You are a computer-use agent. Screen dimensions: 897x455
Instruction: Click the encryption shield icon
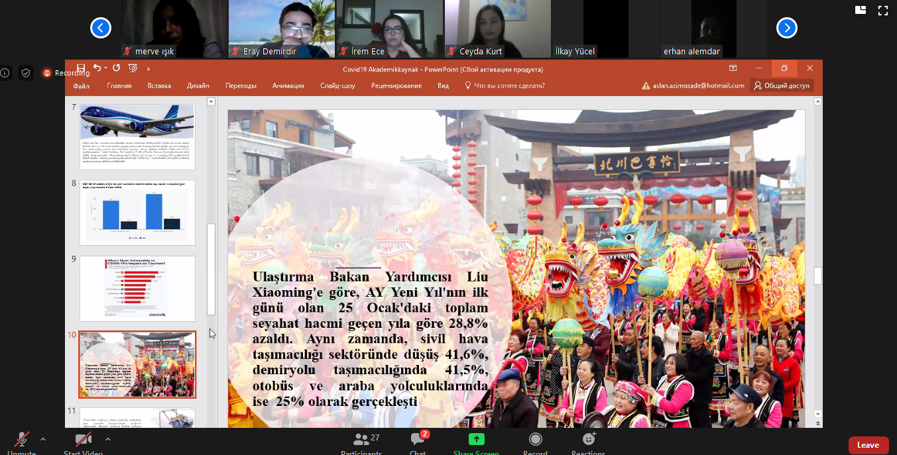(26, 73)
